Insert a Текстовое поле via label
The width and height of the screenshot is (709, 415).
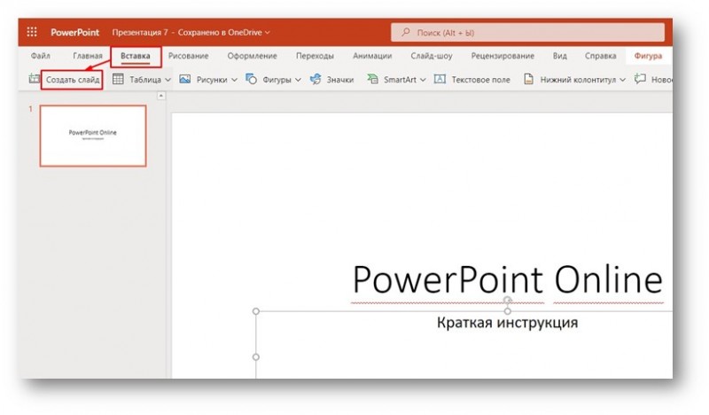(480, 80)
